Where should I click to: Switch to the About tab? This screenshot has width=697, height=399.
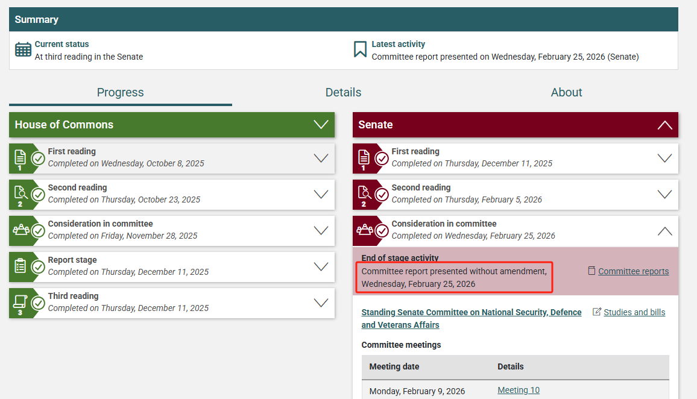[x=566, y=92]
